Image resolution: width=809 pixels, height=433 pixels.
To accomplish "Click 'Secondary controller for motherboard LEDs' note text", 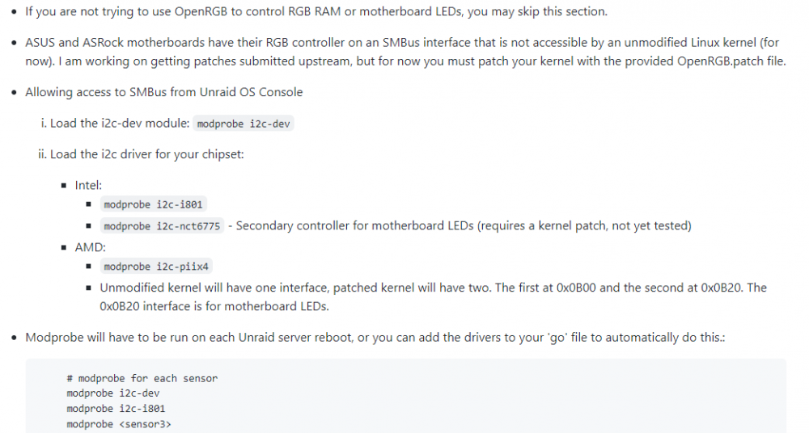I will [x=354, y=225].
